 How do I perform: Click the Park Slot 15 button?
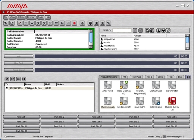tap(172, 126)
